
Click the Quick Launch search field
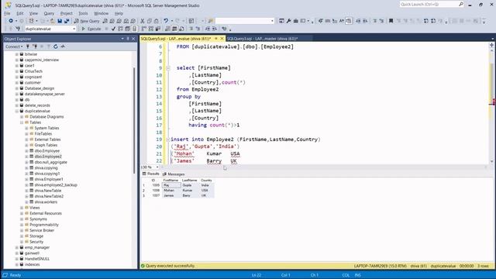pos(432,5)
